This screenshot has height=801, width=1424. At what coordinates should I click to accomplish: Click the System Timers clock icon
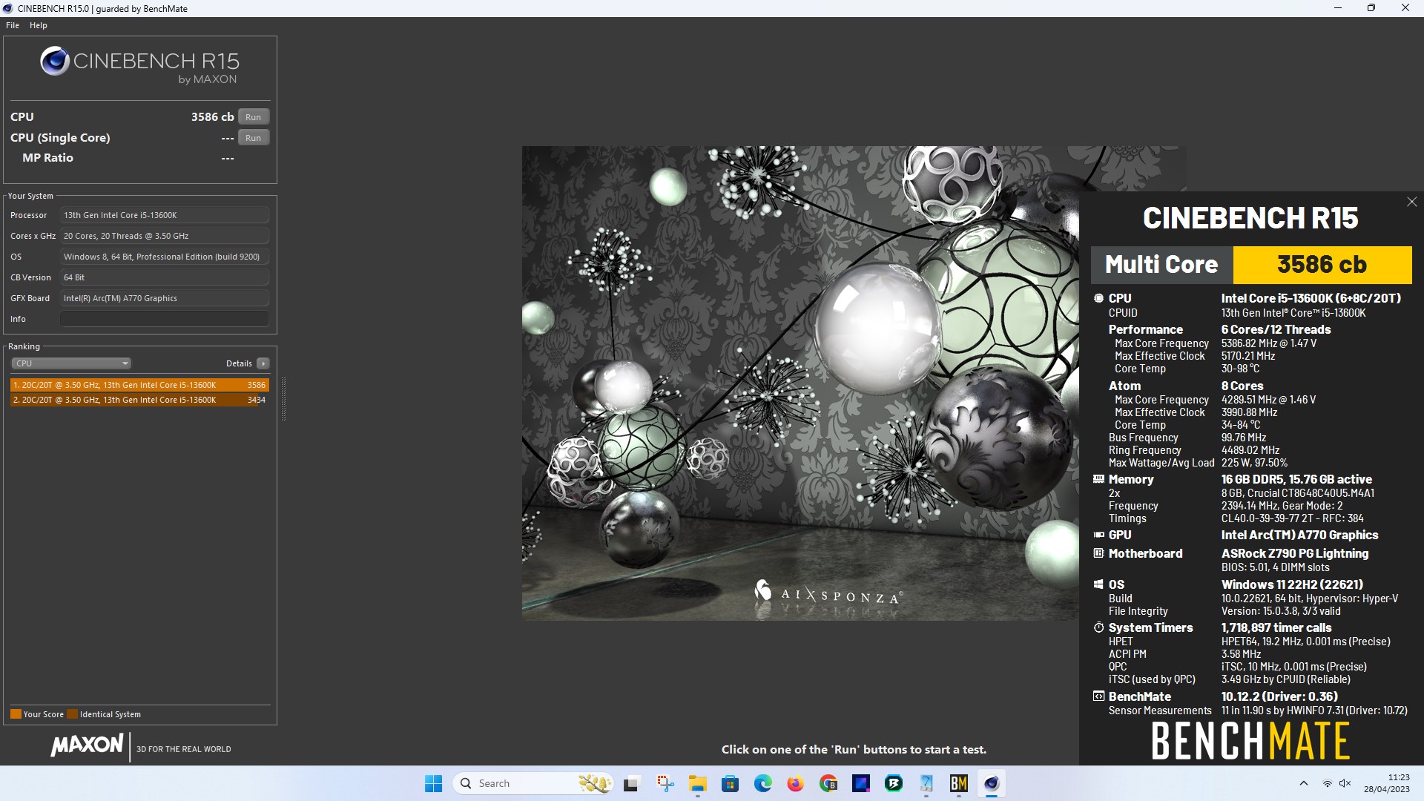[x=1098, y=627]
